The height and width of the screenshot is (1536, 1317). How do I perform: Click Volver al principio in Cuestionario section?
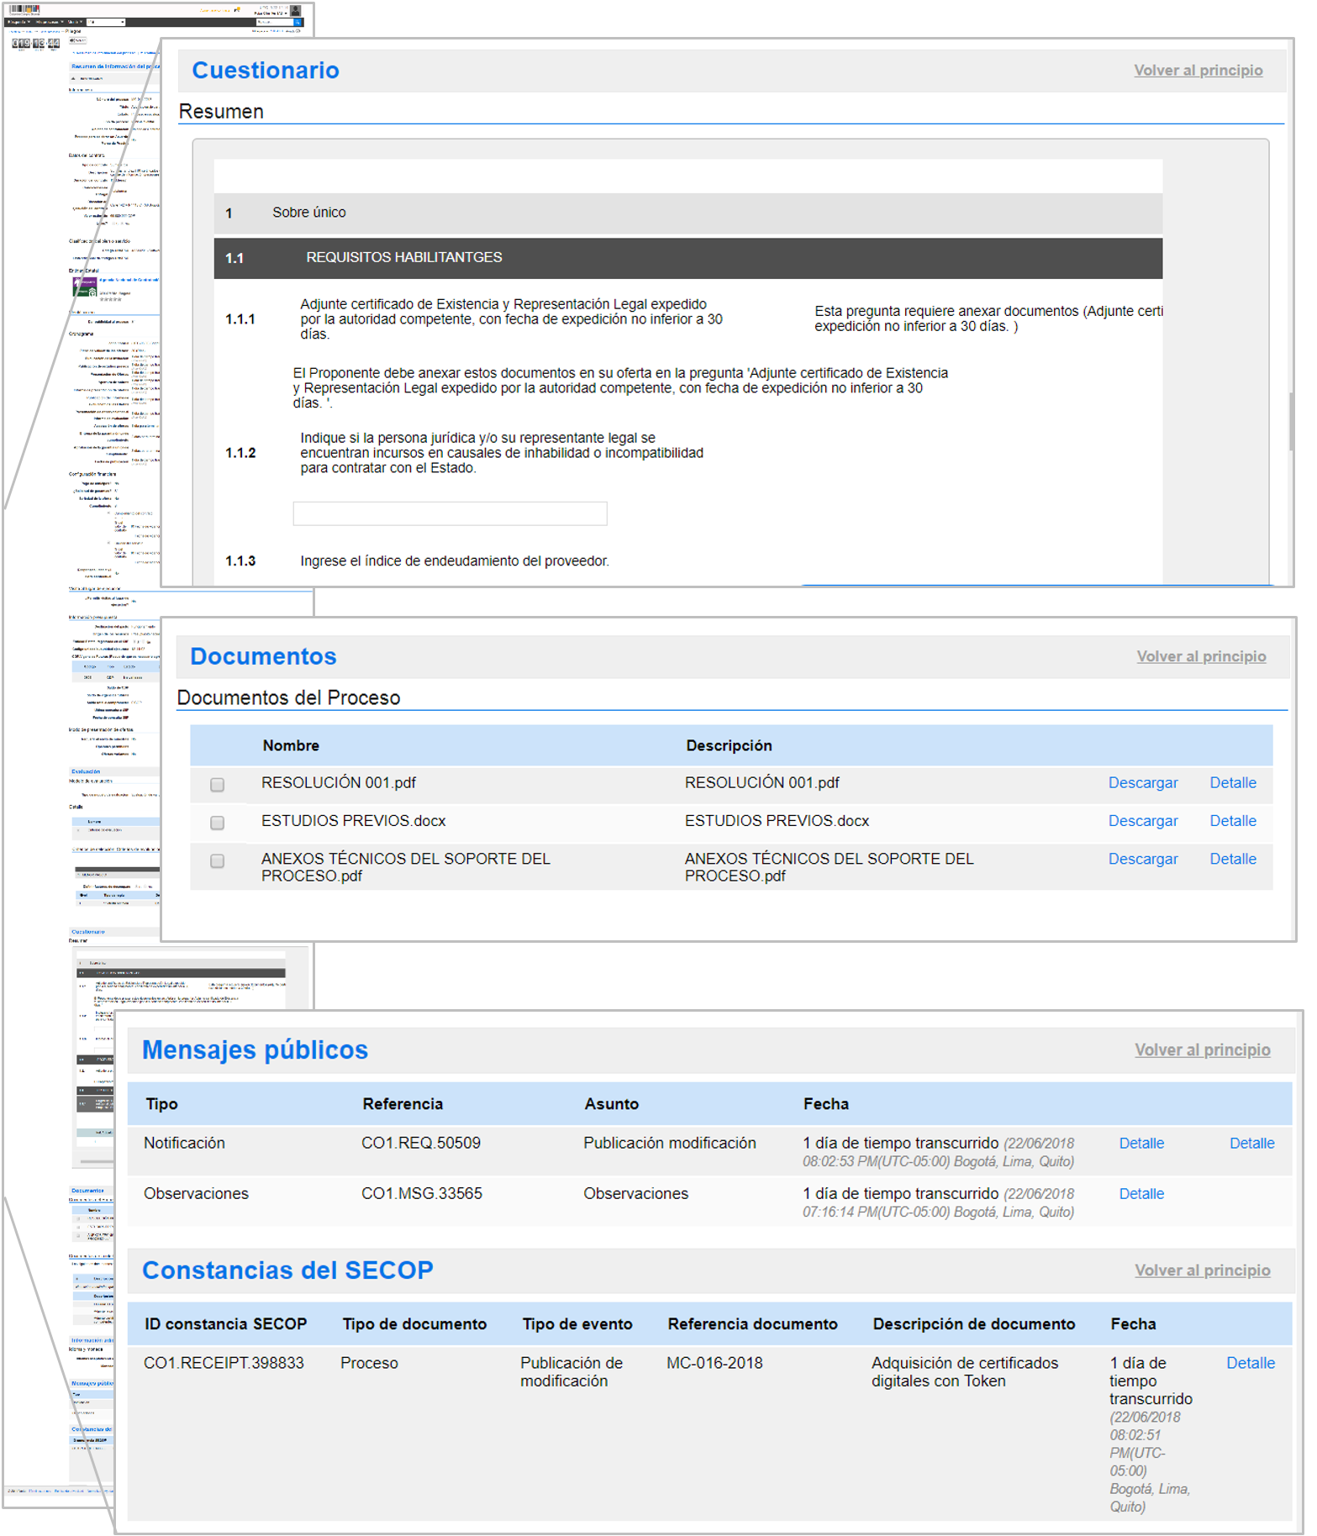[x=1198, y=71]
